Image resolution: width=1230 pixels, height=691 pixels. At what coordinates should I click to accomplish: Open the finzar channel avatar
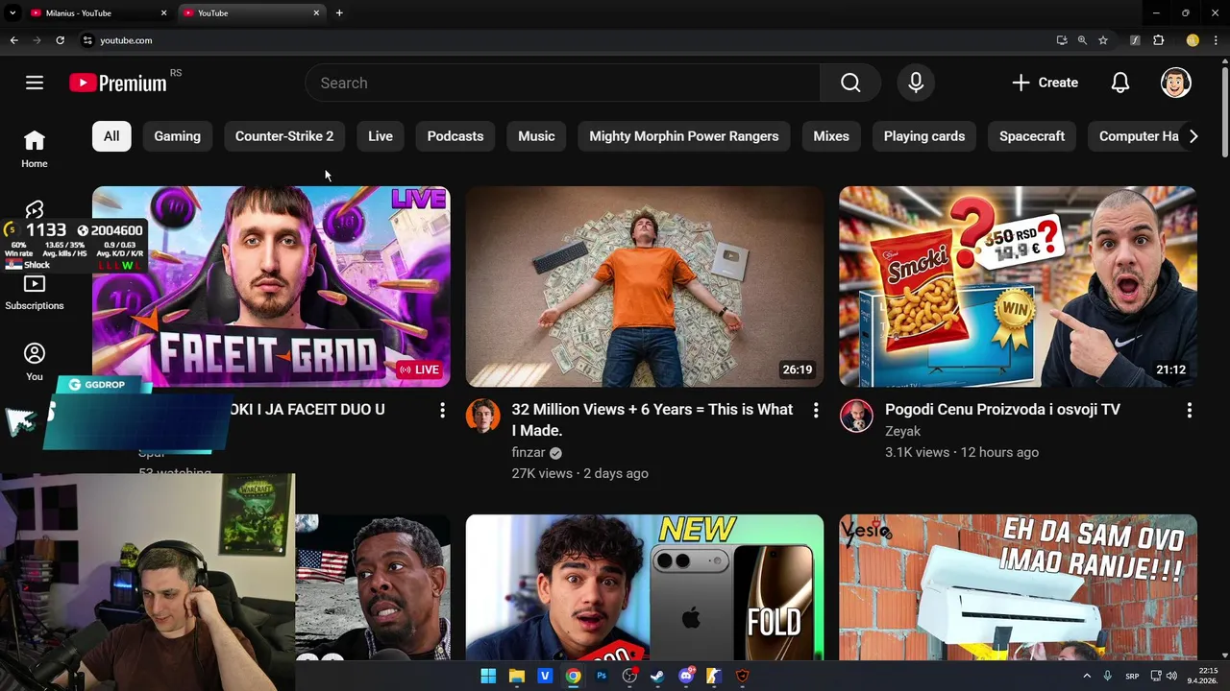(483, 417)
